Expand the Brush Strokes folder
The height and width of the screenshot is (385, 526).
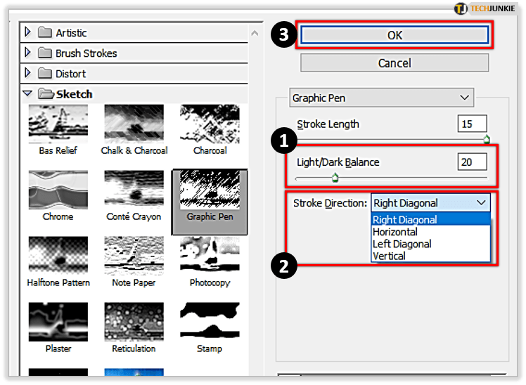(28, 53)
